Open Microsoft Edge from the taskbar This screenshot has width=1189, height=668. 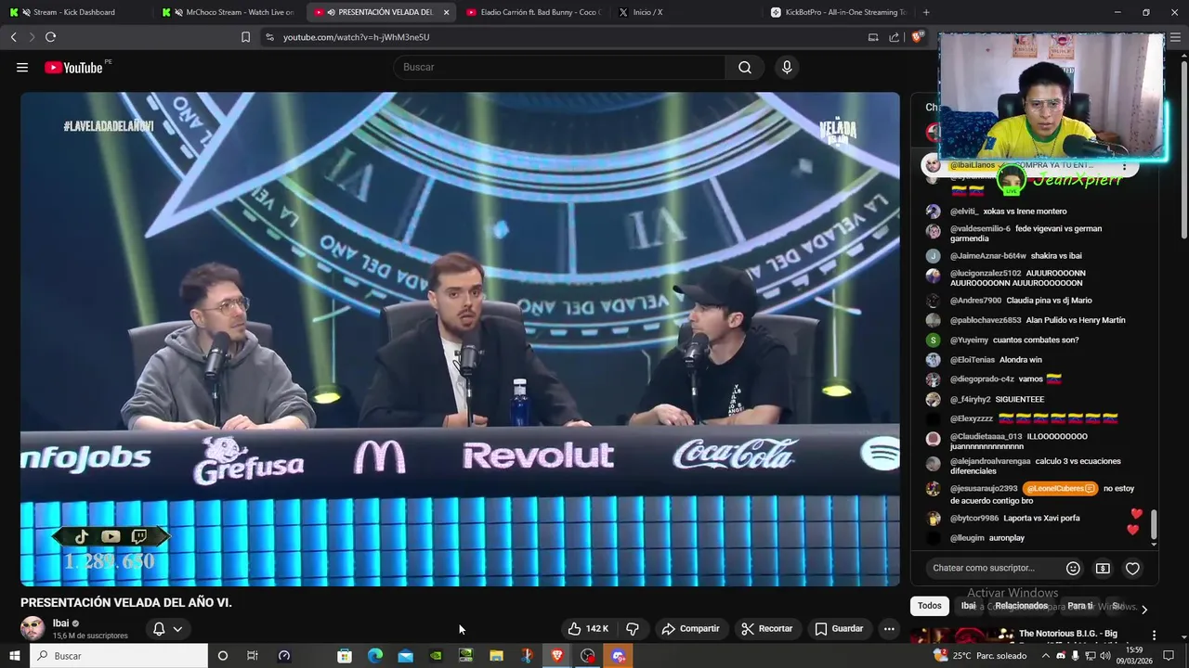(x=374, y=656)
